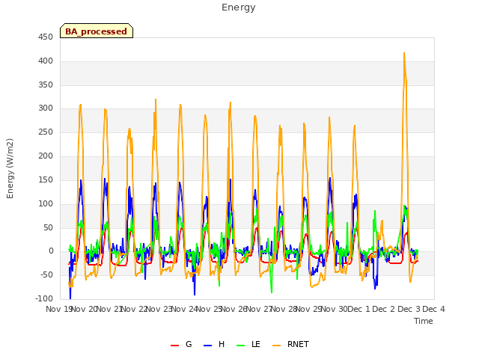This screenshot has width=479, height=359.
Task: Click the 400 y-axis tick label
Action: pos(46,61)
